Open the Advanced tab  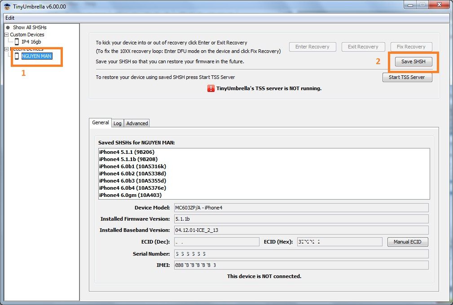click(x=137, y=123)
